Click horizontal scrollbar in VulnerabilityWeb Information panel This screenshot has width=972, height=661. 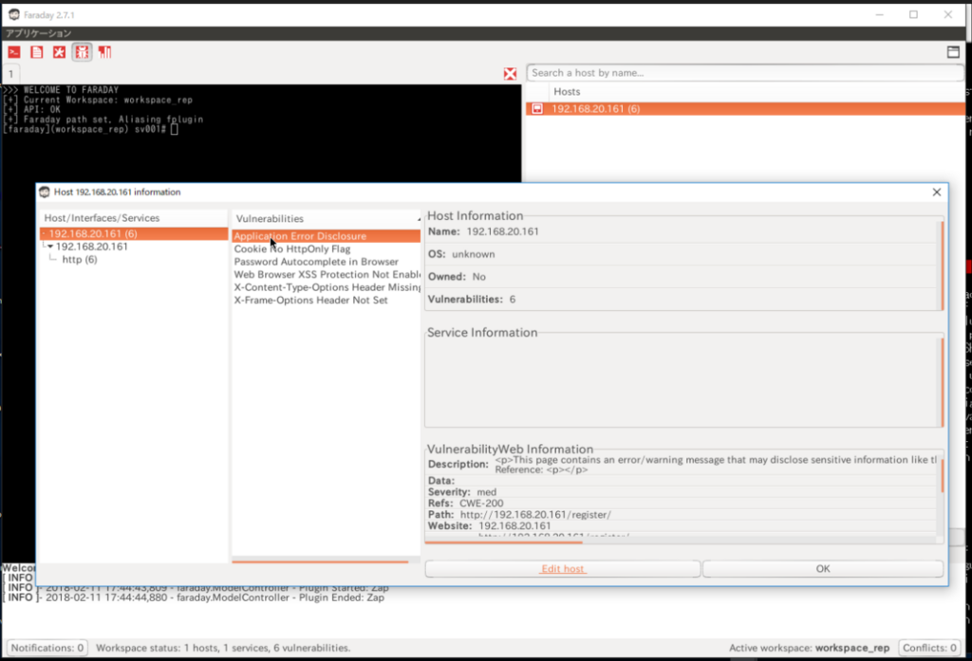503,542
